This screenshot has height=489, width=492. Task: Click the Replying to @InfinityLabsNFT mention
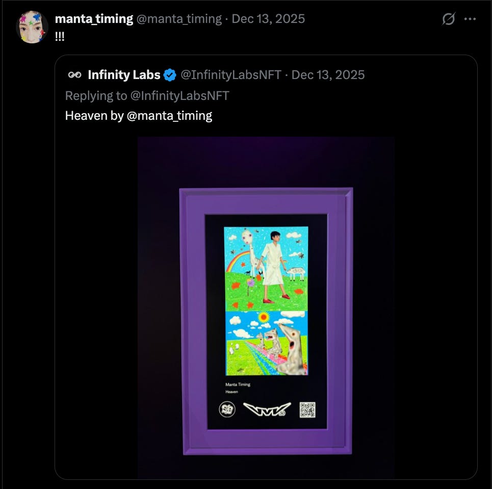(x=180, y=96)
